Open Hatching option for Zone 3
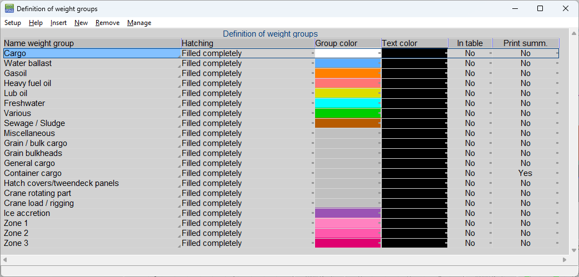The width and height of the screenshot is (579, 277). point(248,243)
